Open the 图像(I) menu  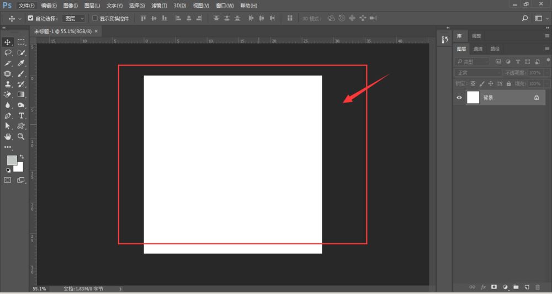(x=71, y=6)
